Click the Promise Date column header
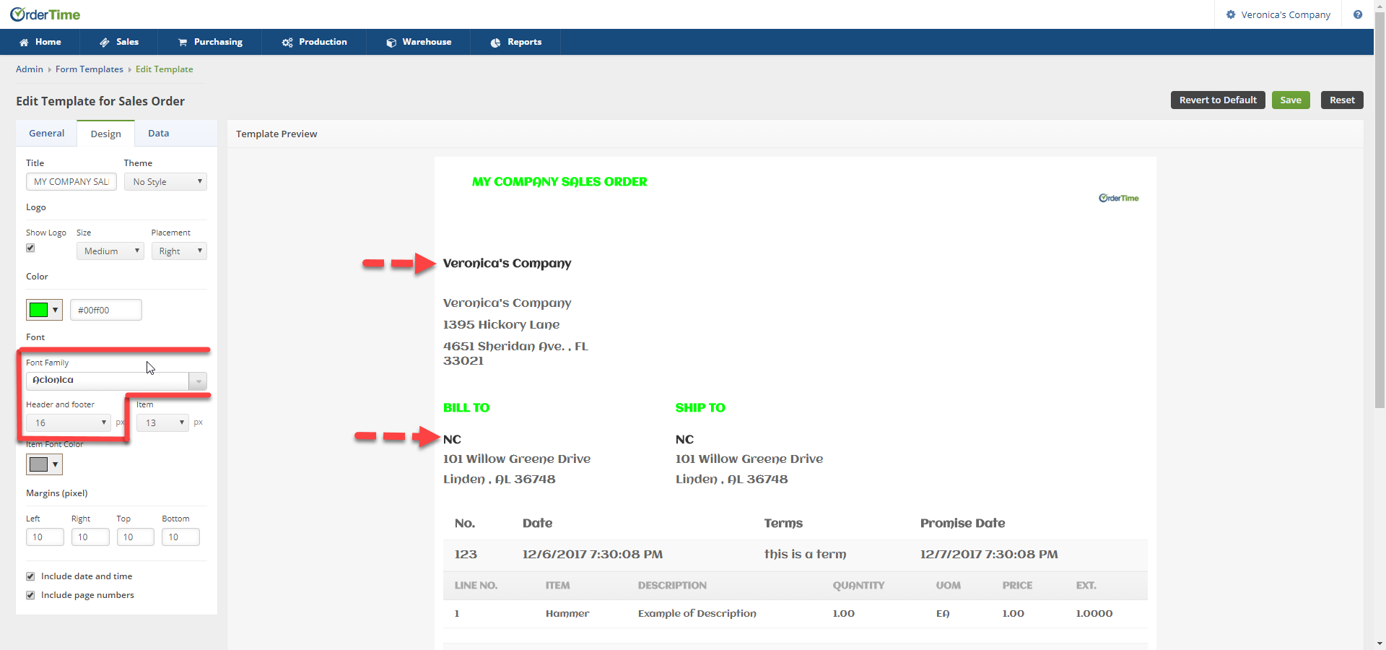 coord(962,524)
